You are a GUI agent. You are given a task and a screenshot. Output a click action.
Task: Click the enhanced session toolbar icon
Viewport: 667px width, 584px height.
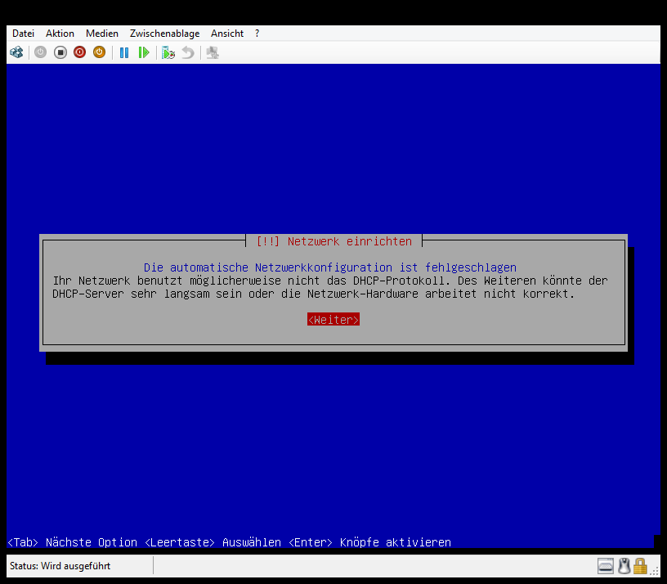coord(213,52)
